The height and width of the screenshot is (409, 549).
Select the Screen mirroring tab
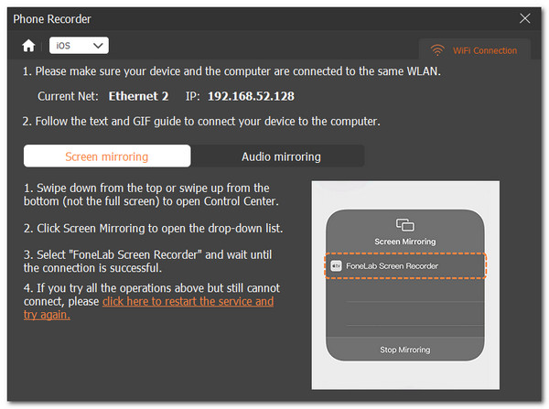click(107, 156)
